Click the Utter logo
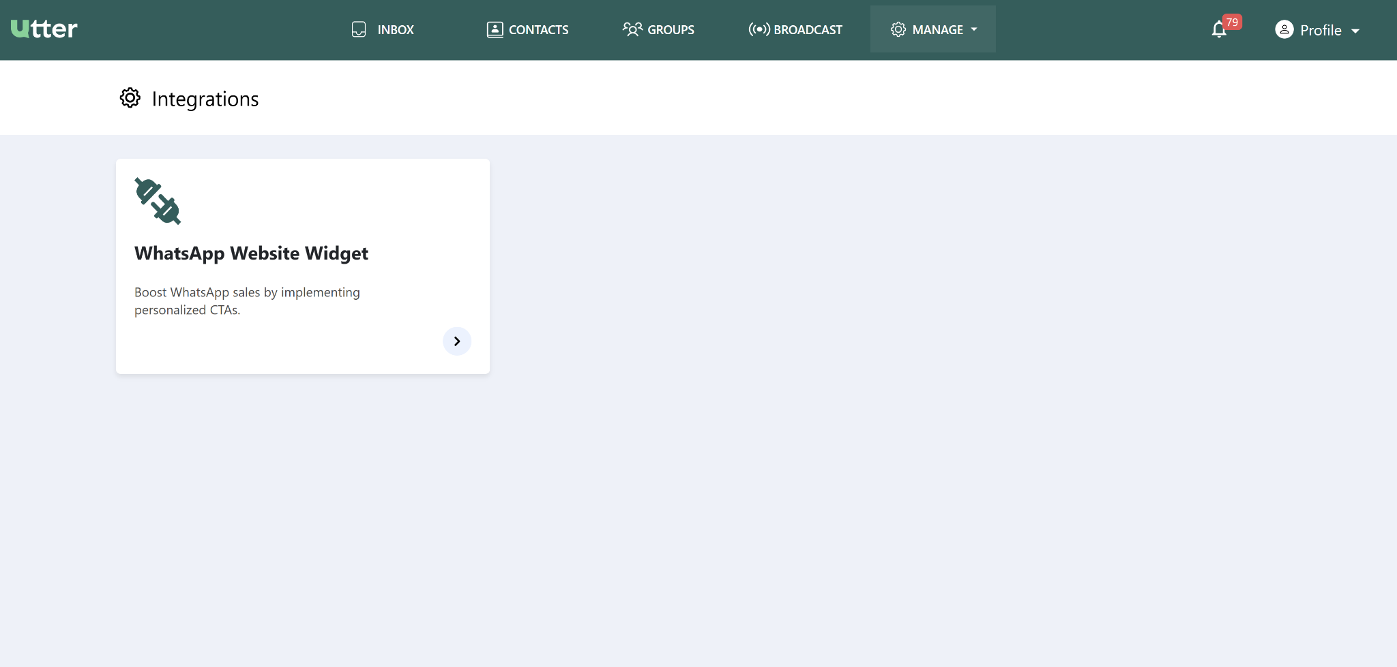The height and width of the screenshot is (667, 1397). tap(44, 29)
